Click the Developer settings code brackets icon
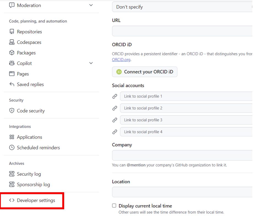 point(12,200)
